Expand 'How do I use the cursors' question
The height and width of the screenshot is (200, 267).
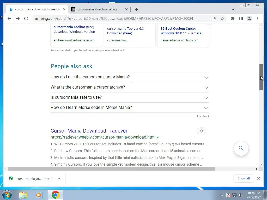[130, 77]
